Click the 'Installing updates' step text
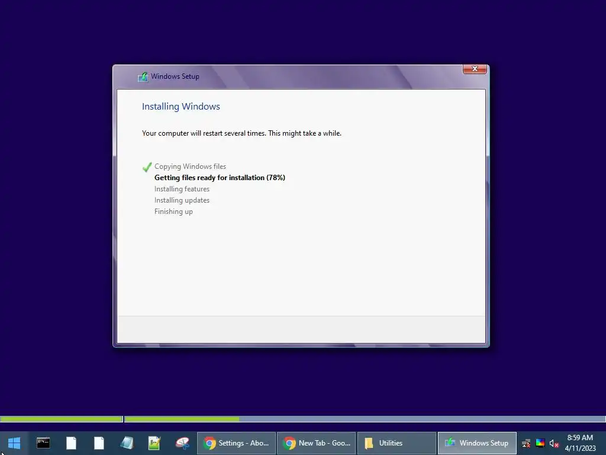Viewport: 606px width, 455px height. [182, 200]
